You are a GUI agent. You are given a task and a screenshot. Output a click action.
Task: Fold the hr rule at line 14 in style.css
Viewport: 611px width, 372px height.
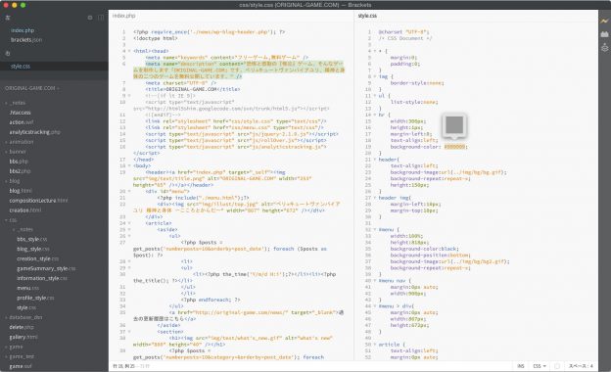coord(375,115)
